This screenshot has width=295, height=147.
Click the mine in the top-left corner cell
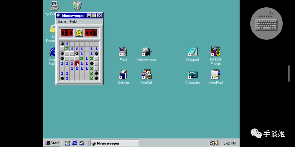point(62,44)
